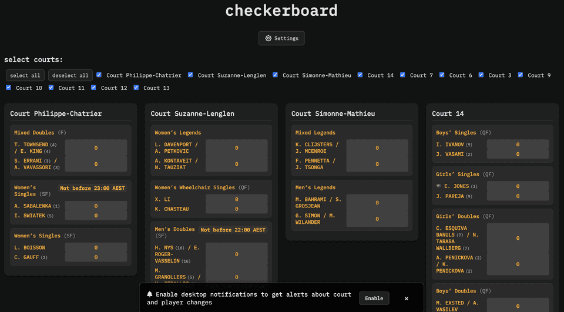
Task: Click the bell notification icon
Action: (x=150, y=294)
